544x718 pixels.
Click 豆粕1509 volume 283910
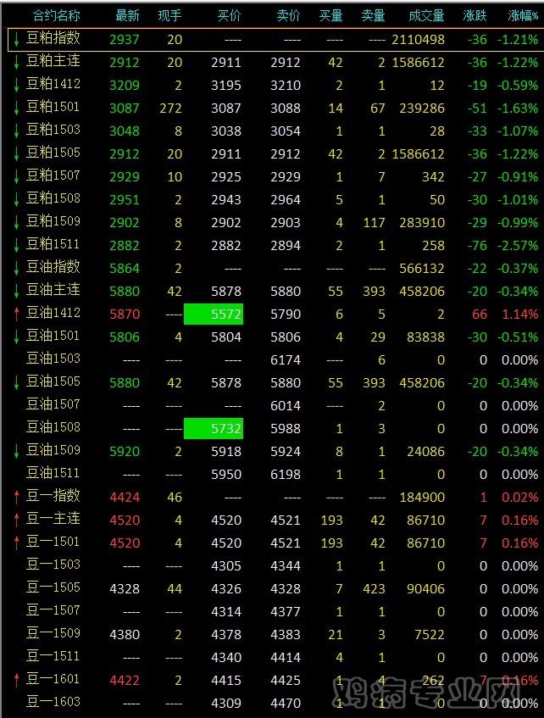(x=422, y=223)
